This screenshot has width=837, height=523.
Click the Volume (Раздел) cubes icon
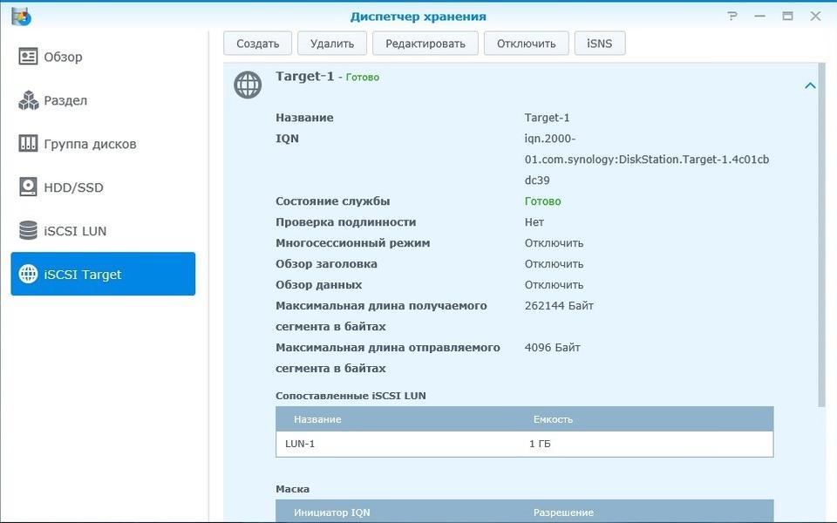[x=28, y=100]
